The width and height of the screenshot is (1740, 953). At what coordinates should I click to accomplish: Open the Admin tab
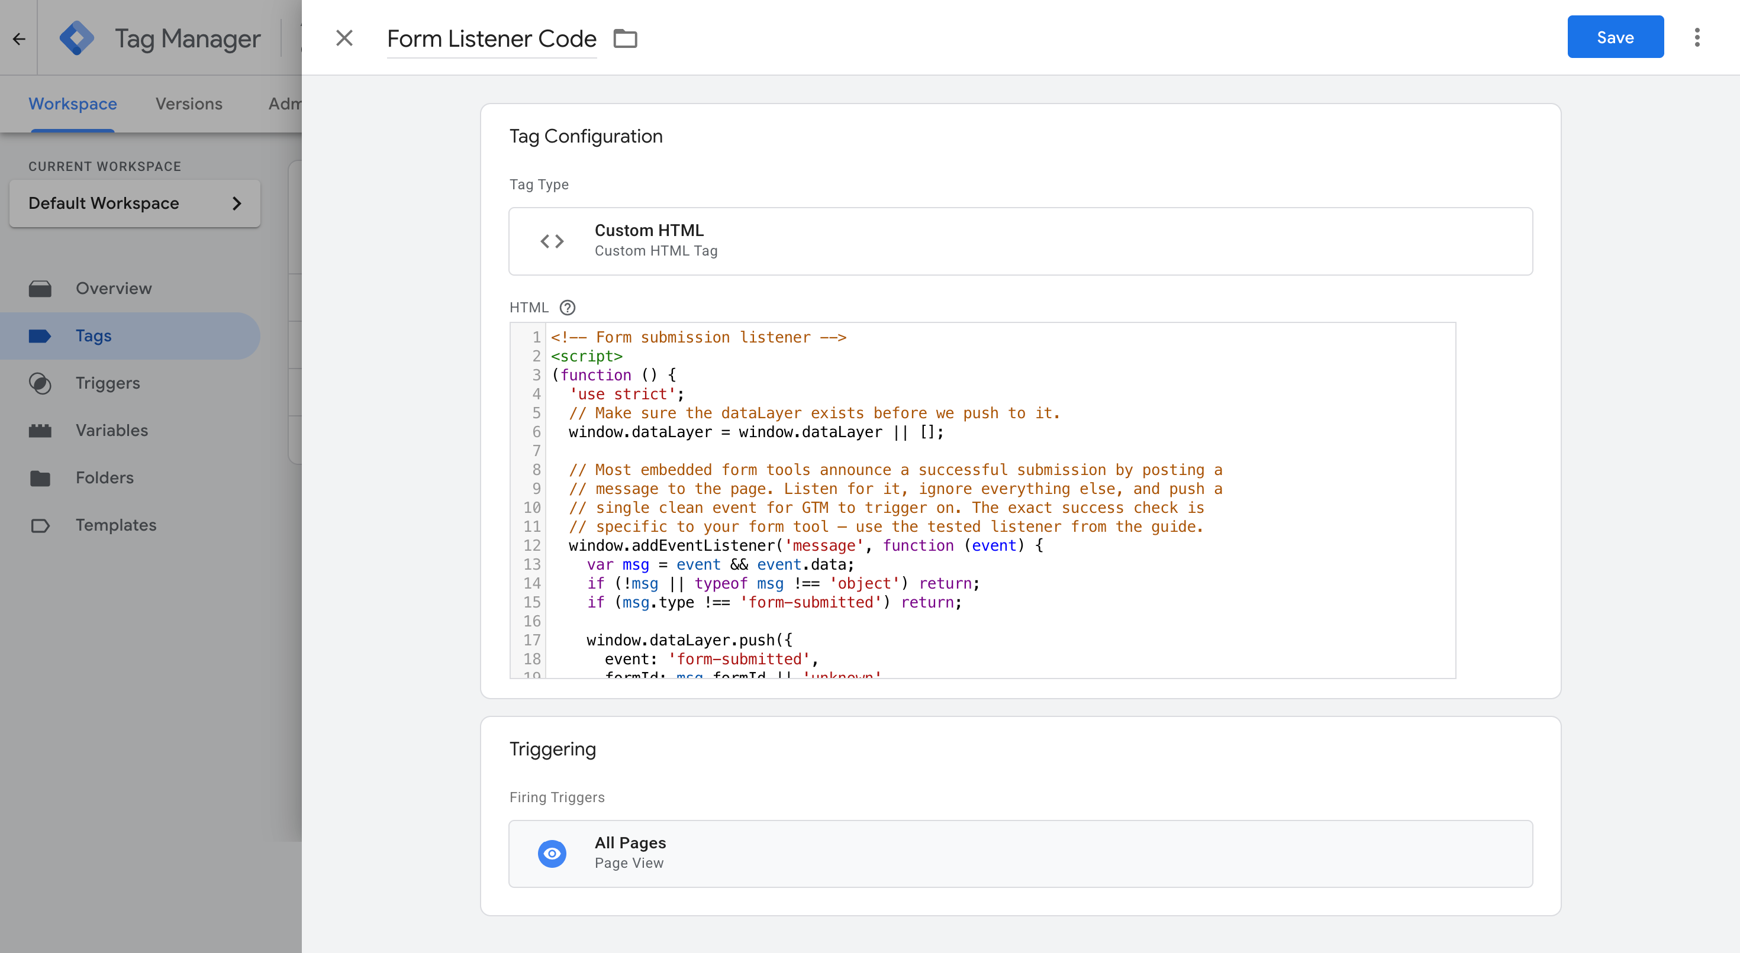click(x=284, y=104)
